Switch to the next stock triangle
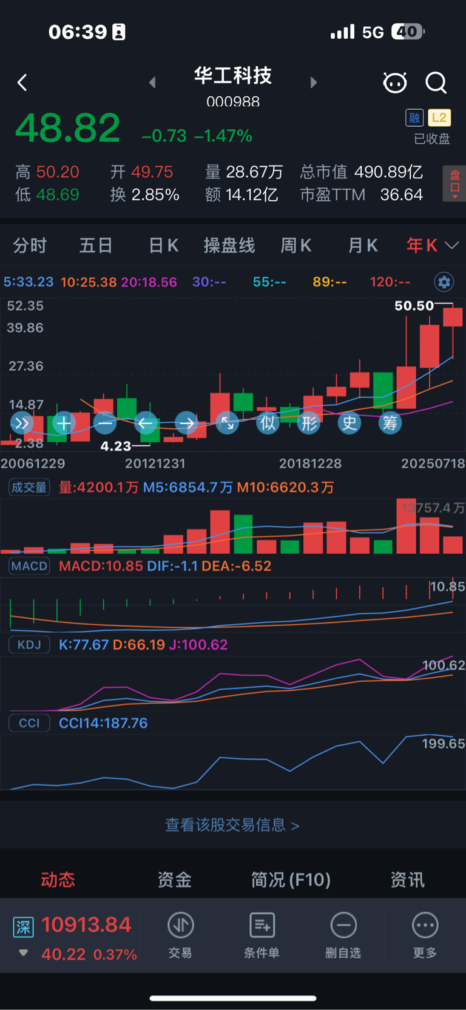 pos(313,82)
